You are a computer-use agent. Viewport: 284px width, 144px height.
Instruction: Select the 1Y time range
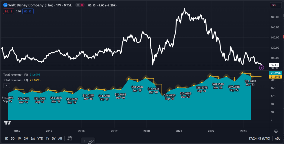[x=47, y=138]
